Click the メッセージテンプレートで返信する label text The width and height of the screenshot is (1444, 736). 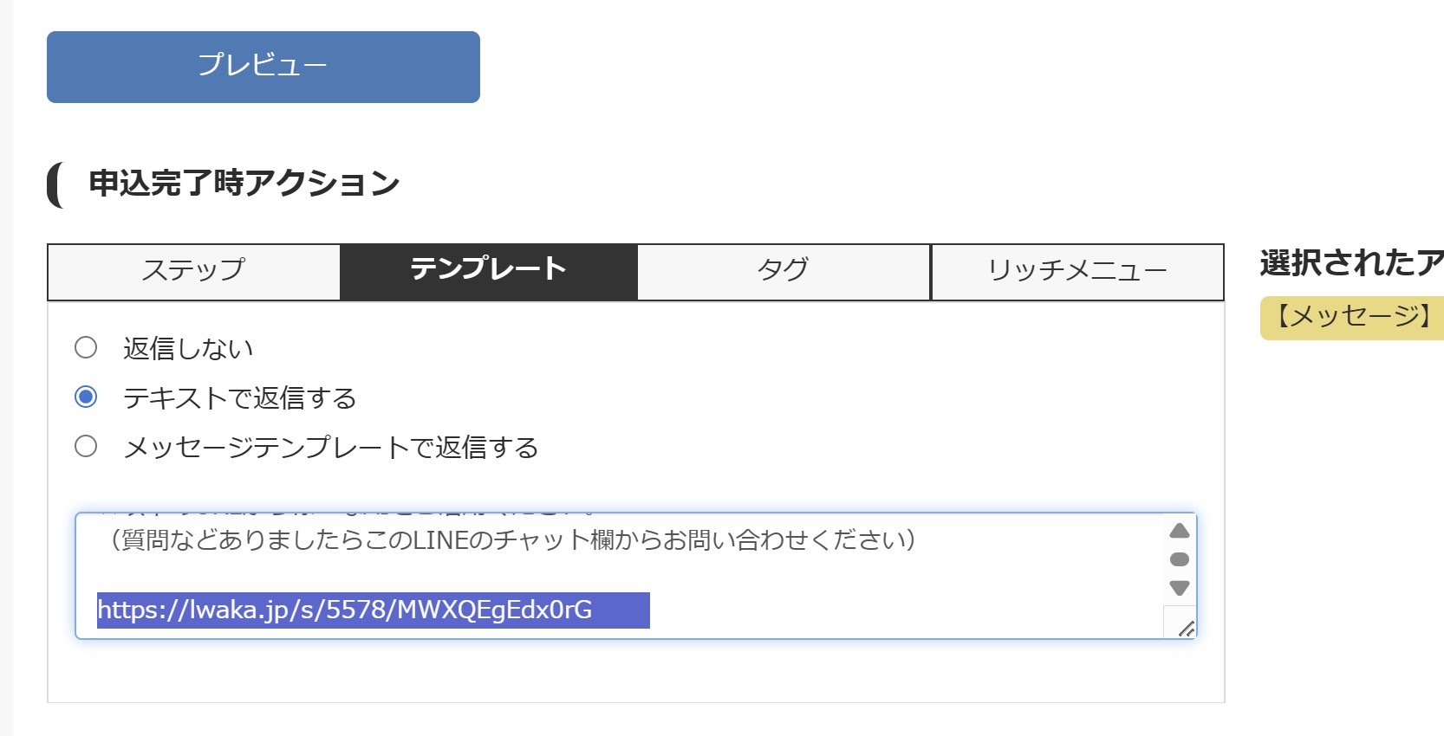[x=331, y=447]
